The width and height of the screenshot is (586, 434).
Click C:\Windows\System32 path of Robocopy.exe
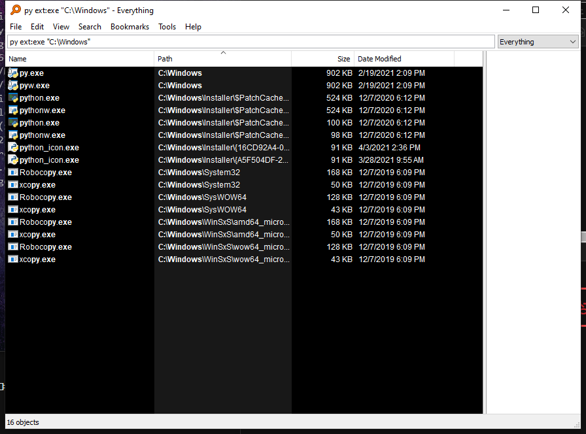pyautogui.click(x=199, y=172)
